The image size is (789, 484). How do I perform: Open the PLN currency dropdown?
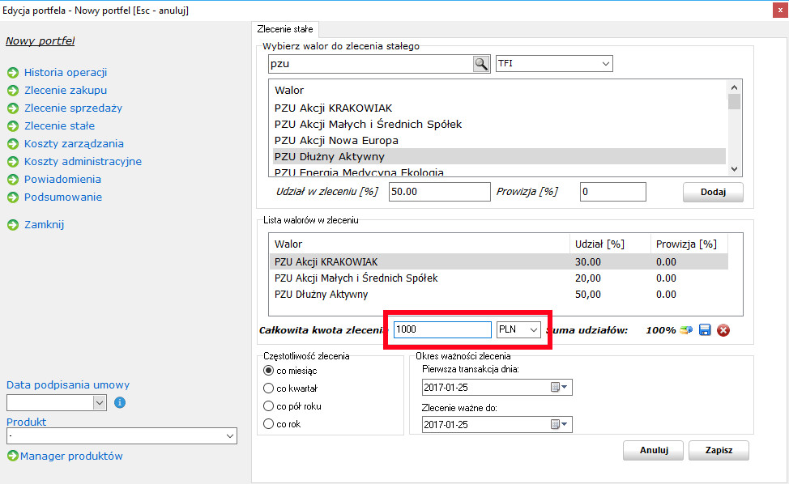click(x=532, y=330)
